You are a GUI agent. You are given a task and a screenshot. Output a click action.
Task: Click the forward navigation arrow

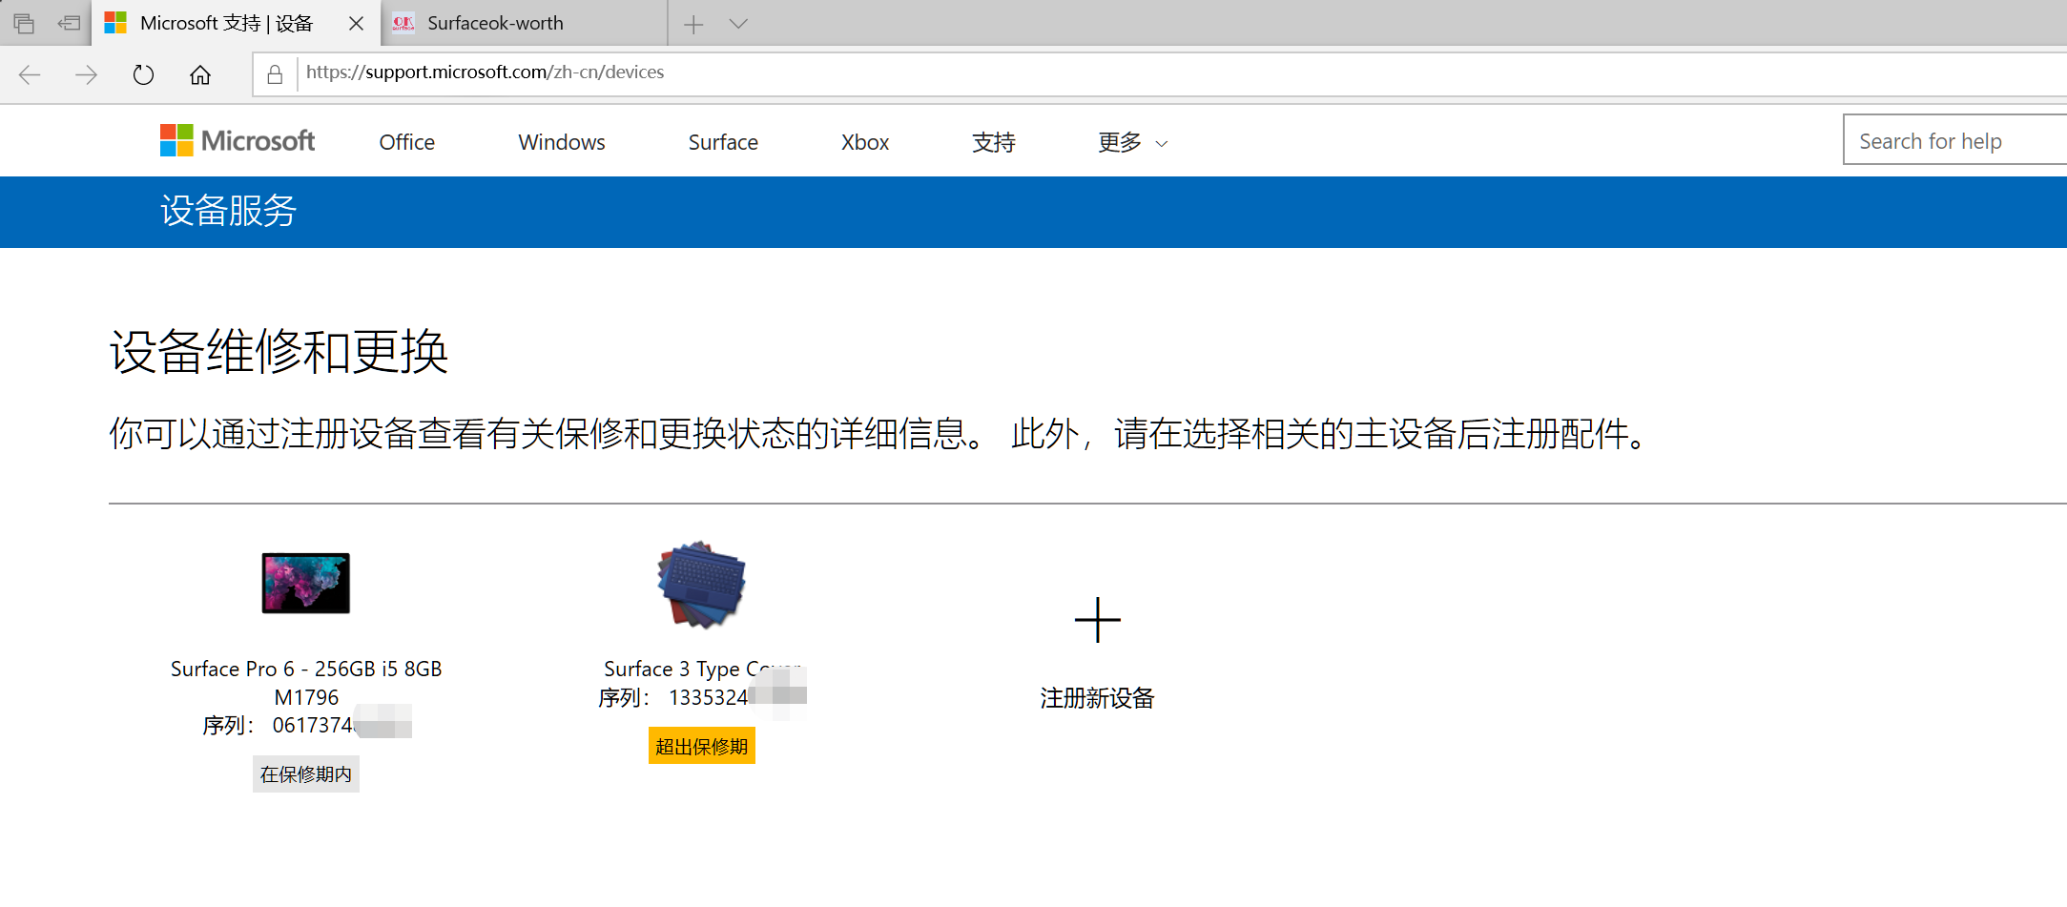pyautogui.click(x=86, y=74)
